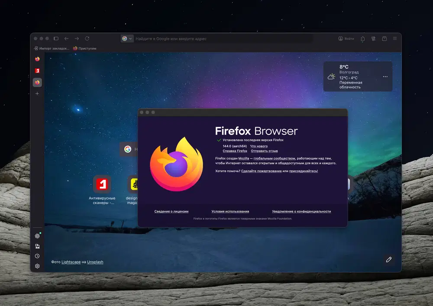Screen dimensions: 433x306
Task: Open the Приступим bookmark
Action: pyautogui.click(x=85, y=48)
